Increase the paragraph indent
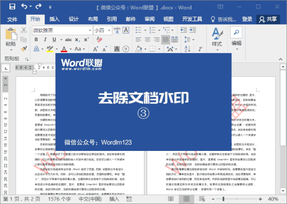287x204 pixels. pyautogui.click(x=193, y=30)
